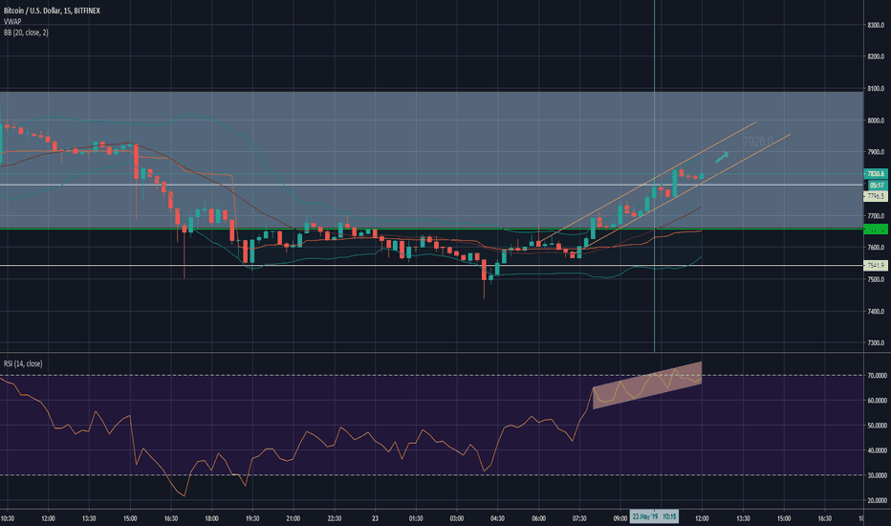Click the 7796.5 price line label
The image size is (891, 526).
tap(876, 196)
